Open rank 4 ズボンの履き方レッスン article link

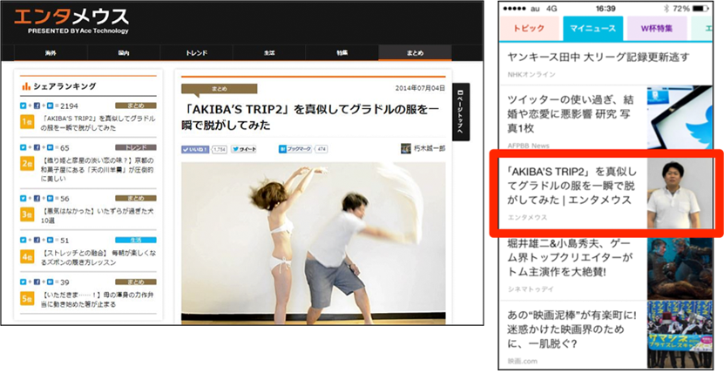pos(98,258)
